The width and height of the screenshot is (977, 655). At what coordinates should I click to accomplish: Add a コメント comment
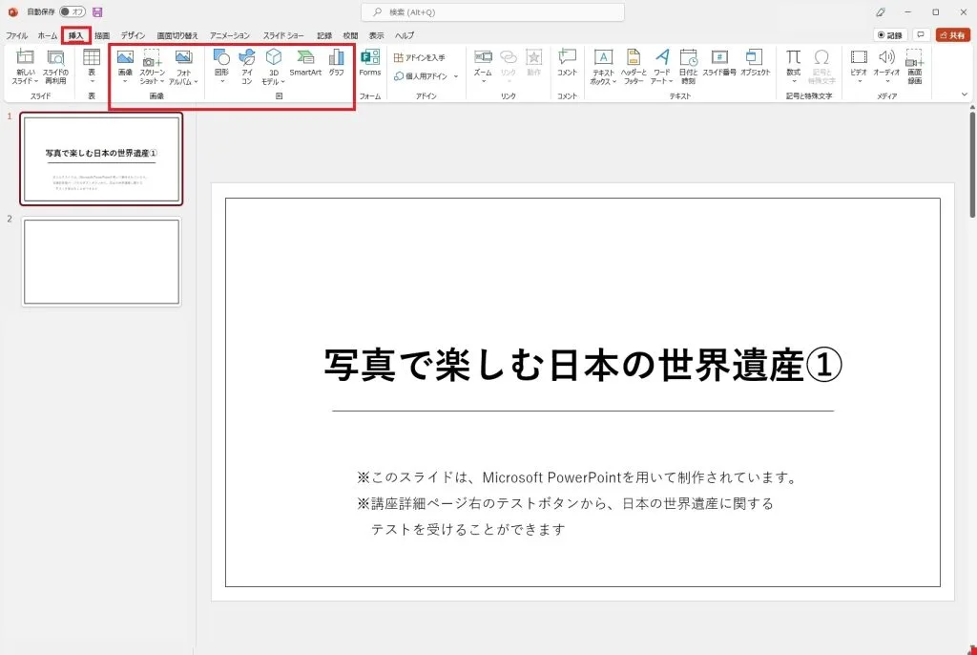[567, 63]
